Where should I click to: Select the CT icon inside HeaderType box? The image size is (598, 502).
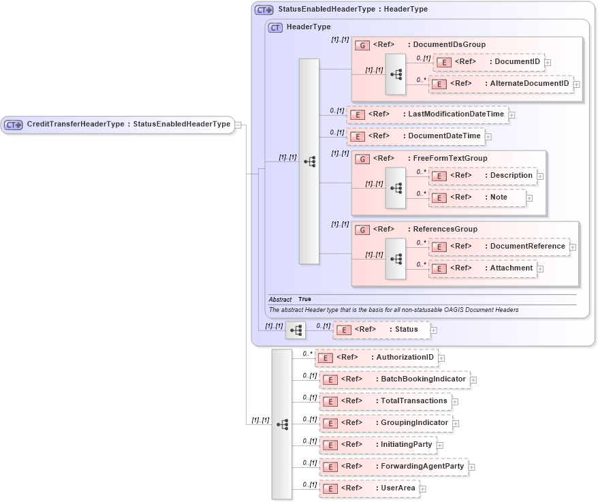[275, 27]
